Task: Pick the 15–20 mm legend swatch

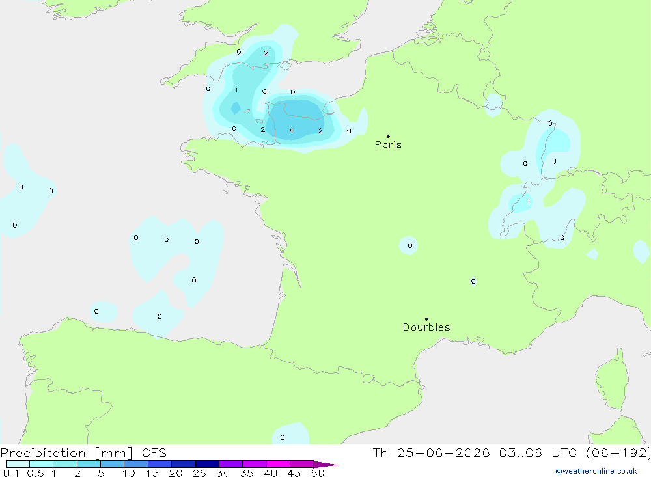Action: coord(160,464)
